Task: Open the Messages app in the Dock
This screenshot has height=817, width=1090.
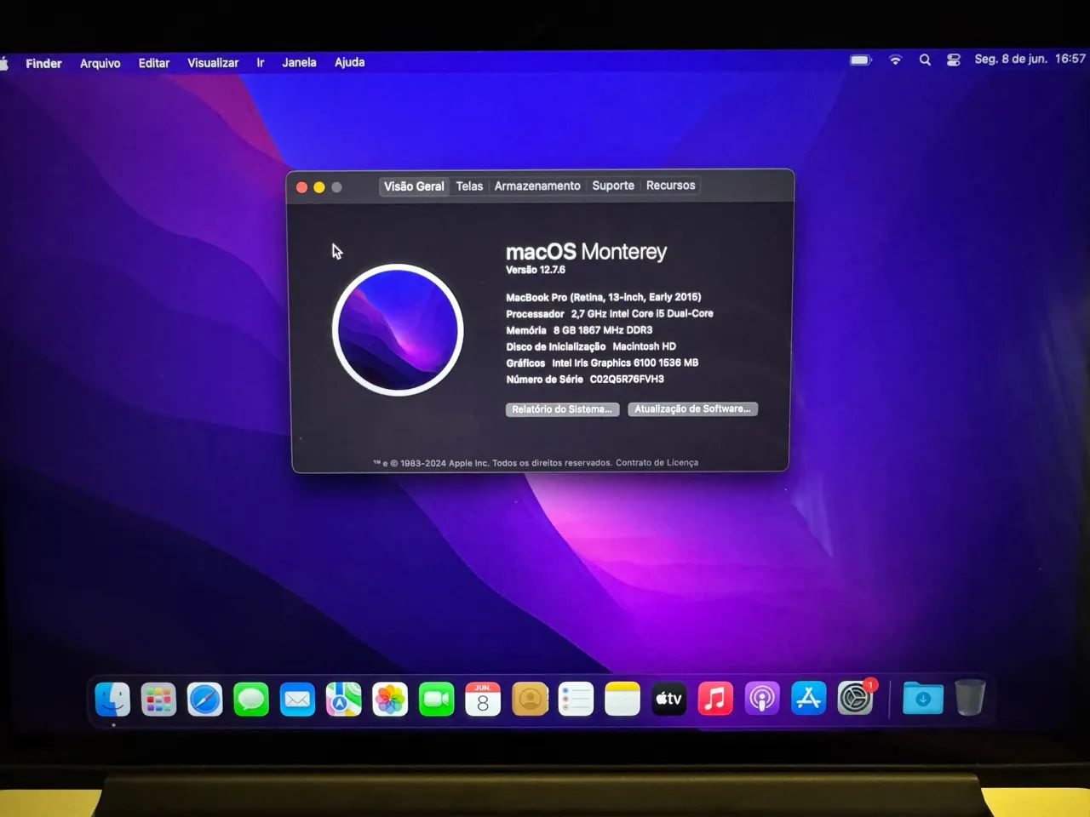Action: (251, 700)
